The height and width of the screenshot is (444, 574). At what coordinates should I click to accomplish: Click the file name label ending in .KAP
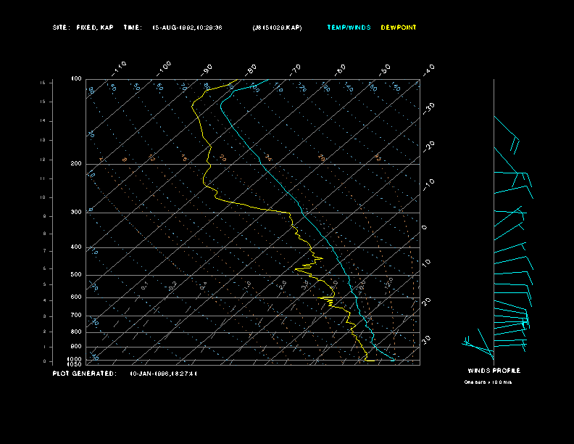coord(277,28)
